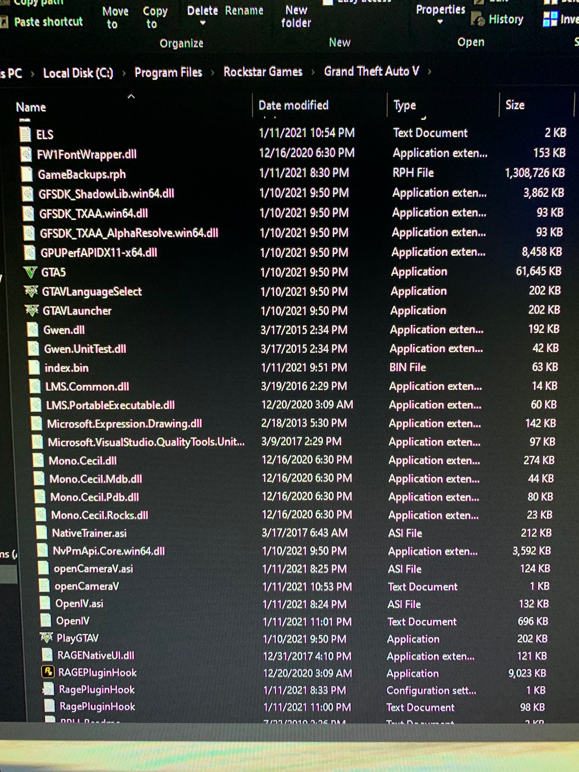Select the GTAVLauncher application icon
Image resolution: width=579 pixels, height=772 pixels.
click(x=32, y=311)
